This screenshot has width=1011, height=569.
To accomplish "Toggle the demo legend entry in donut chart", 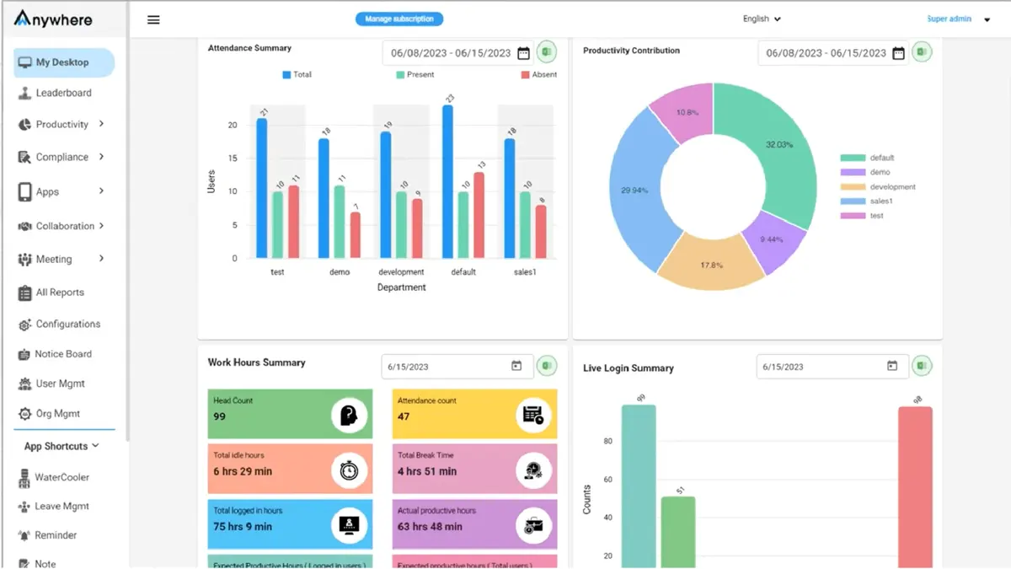I will coord(865,172).
